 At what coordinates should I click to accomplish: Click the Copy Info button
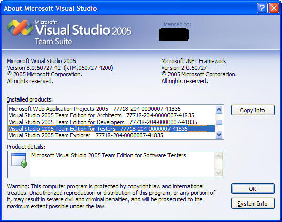253,110
